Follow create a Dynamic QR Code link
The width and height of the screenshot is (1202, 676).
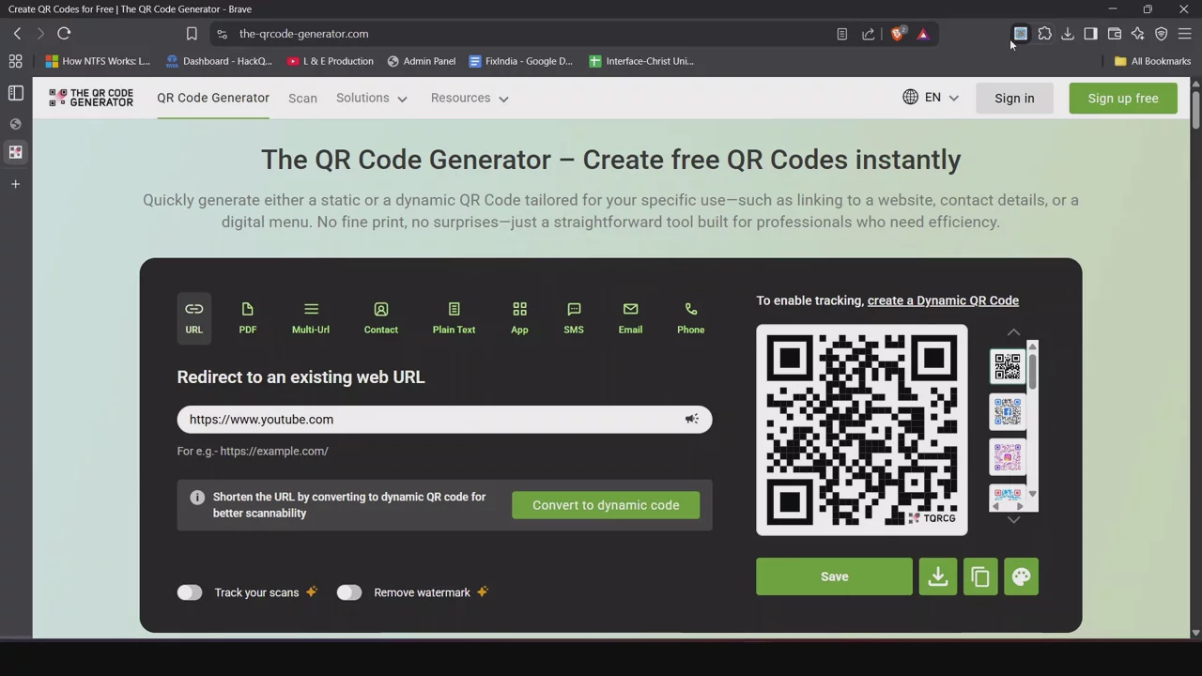point(943,300)
